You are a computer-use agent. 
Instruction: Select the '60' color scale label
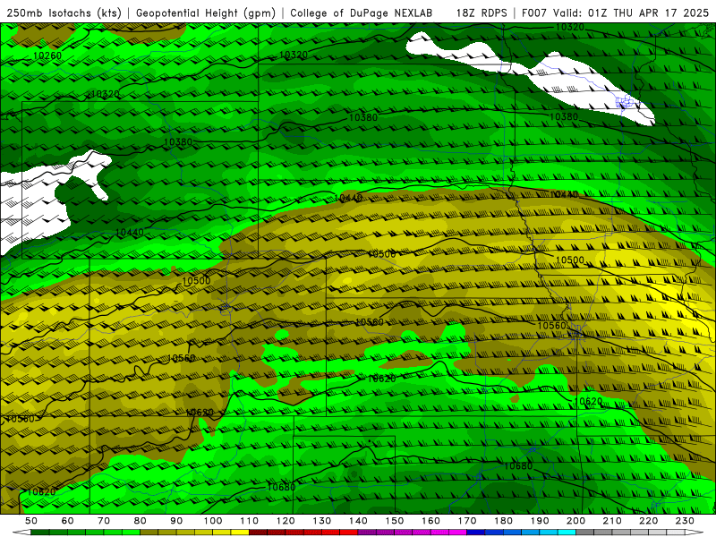tap(67, 521)
